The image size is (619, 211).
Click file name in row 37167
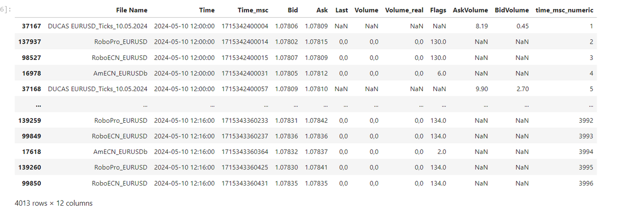pyautogui.click(x=98, y=26)
